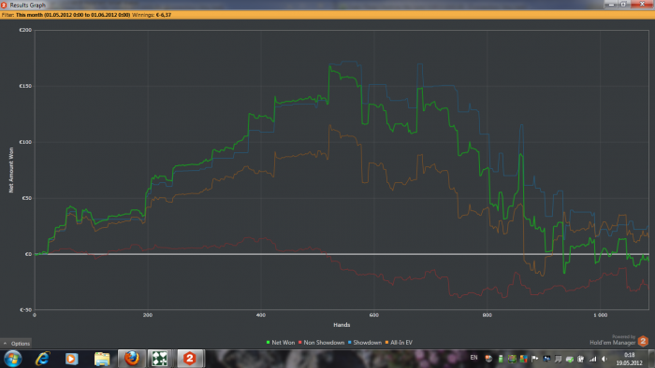Click the Hold'em Manager logo badge
The image size is (655, 368).
coord(643,341)
